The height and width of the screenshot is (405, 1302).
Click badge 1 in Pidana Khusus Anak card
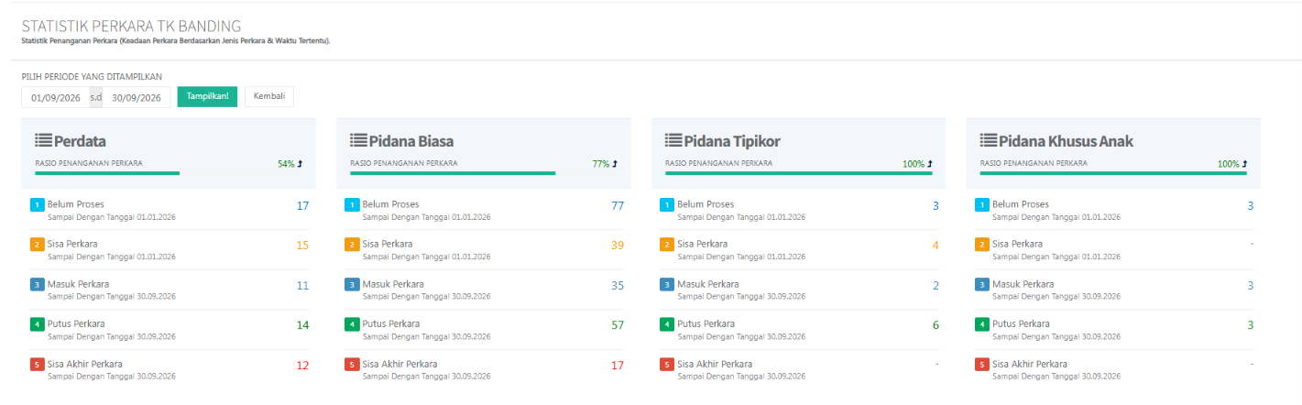pos(982,204)
